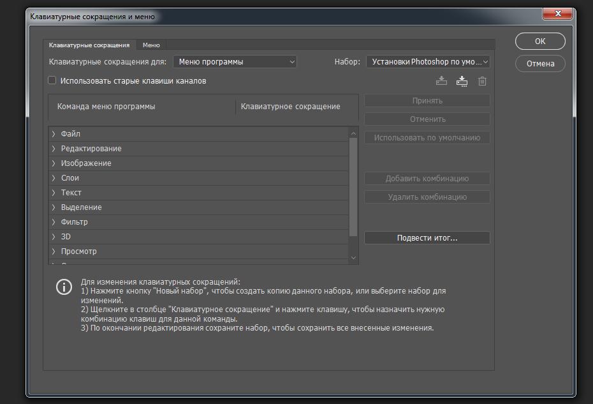Click the info icon beside the instructions

pyautogui.click(x=64, y=287)
